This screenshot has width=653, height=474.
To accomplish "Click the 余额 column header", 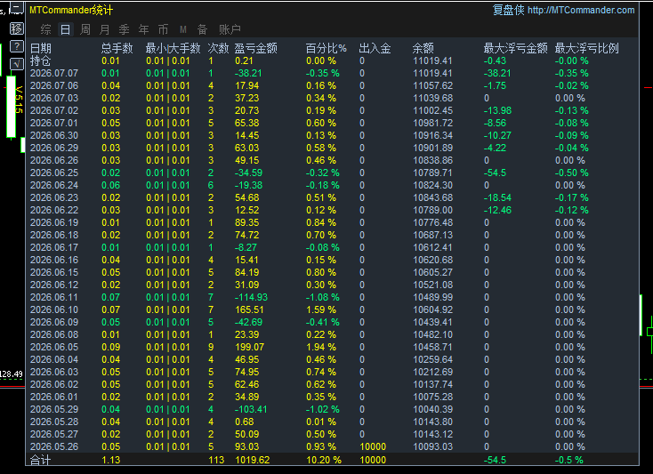I will click(423, 48).
